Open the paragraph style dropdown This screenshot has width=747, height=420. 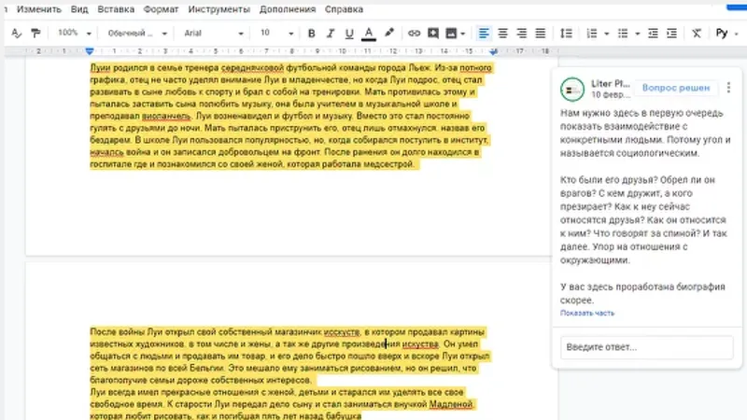[x=137, y=34]
